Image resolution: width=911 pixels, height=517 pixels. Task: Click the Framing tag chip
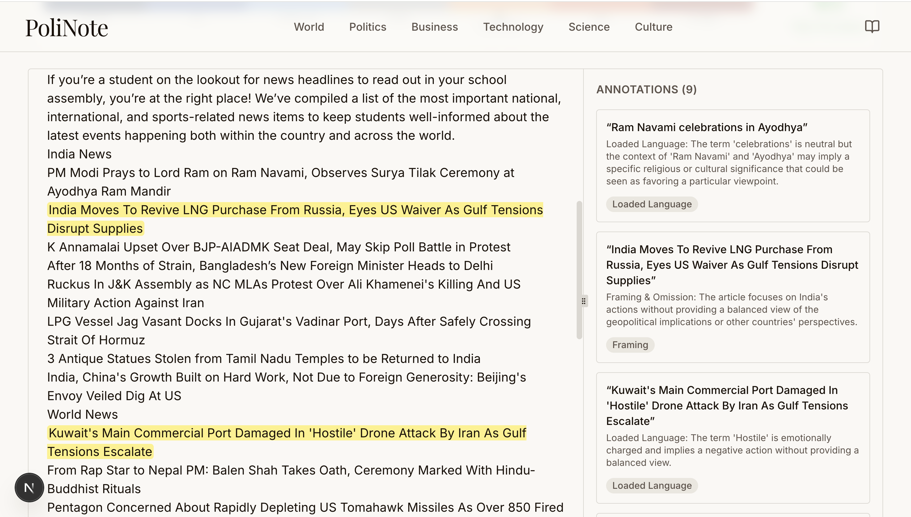[x=630, y=345]
